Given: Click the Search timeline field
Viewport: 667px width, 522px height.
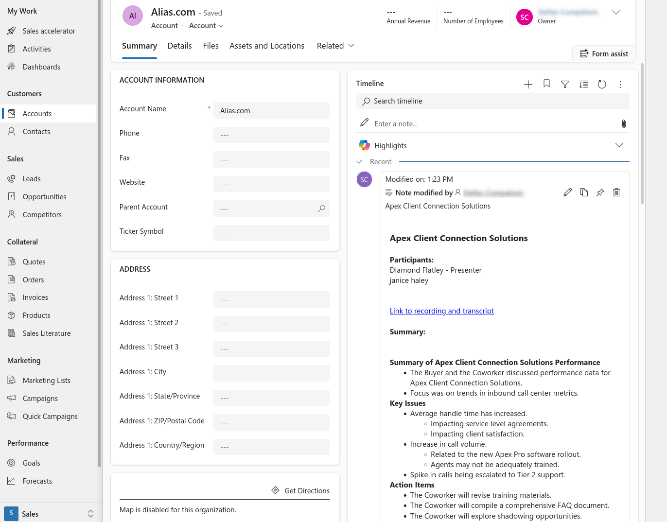Looking at the screenshot, I should tap(492, 101).
